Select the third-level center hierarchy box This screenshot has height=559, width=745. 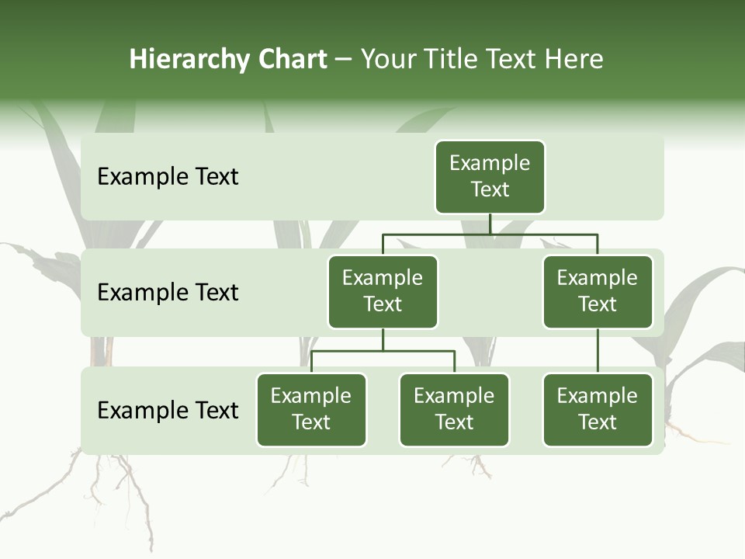[454, 410]
